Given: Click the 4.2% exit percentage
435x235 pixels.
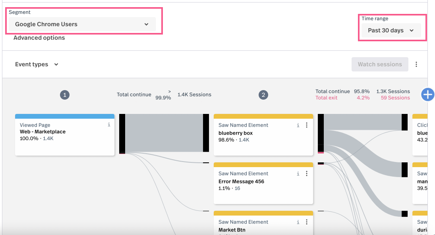Looking at the screenshot, I should (x=363, y=98).
